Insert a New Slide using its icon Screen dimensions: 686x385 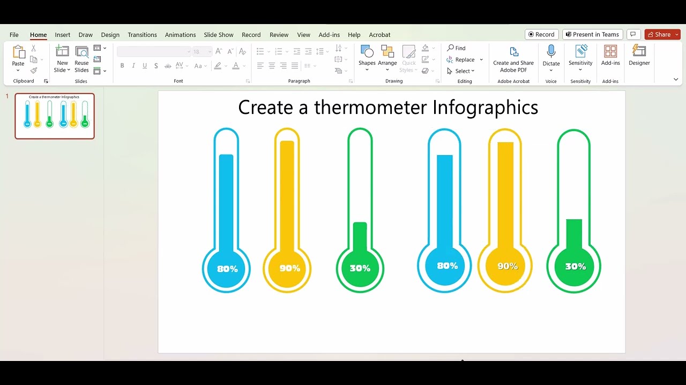62,52
